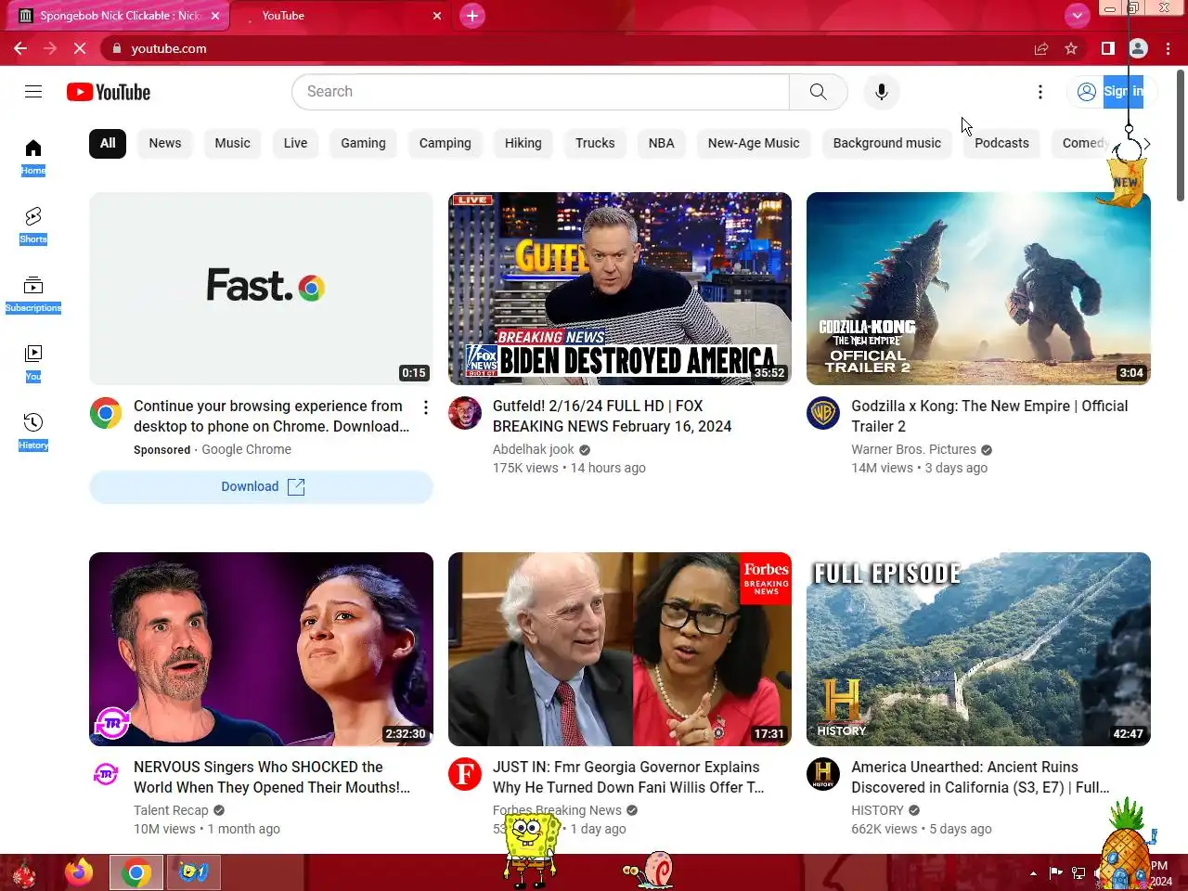Open the You section in sidebar
This screenshot has width=1188, height=891.
click(33, 363)
